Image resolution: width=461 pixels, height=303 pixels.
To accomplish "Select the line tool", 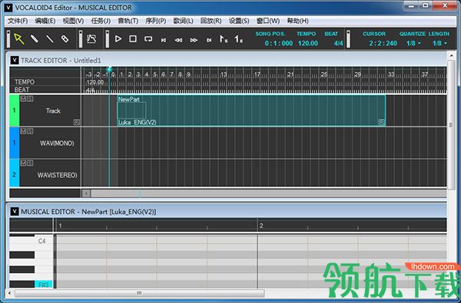I will point(49,39).
